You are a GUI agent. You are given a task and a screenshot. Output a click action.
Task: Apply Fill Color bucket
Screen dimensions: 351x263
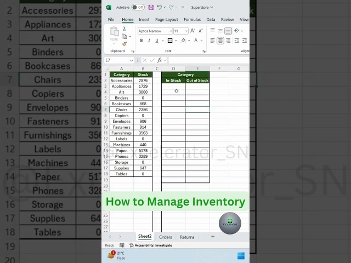(183, 41)
